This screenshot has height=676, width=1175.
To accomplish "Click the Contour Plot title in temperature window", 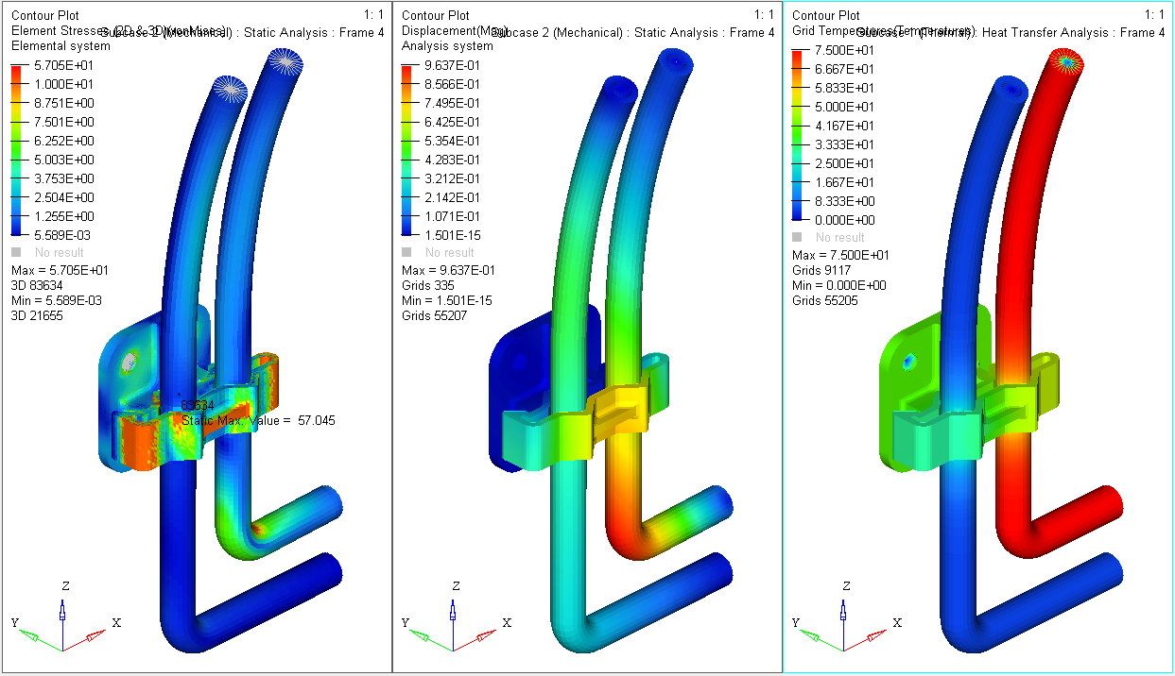I will pos(825,15).
